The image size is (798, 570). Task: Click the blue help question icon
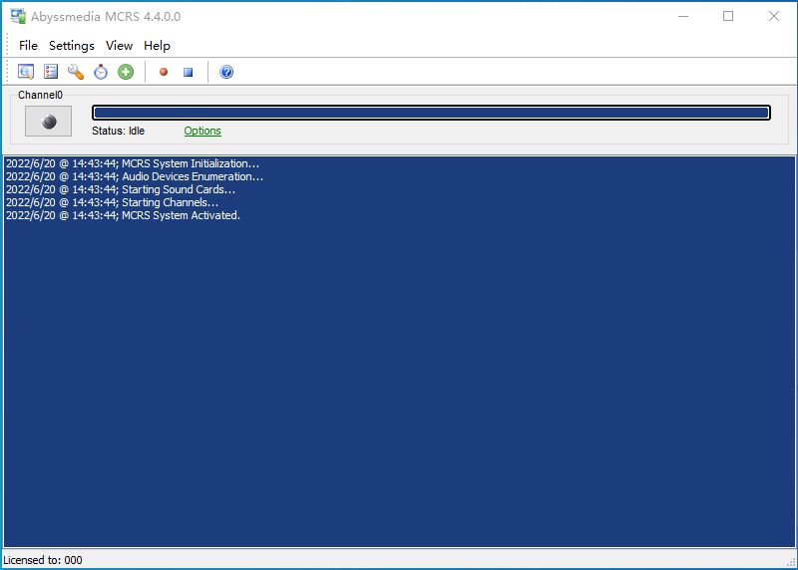(x=226, y=72)
